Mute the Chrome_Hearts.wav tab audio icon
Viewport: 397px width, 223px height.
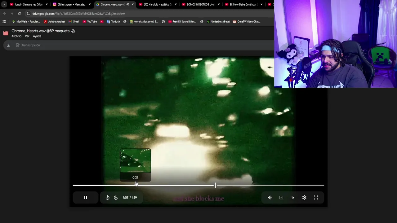click(x=127, y=4)
